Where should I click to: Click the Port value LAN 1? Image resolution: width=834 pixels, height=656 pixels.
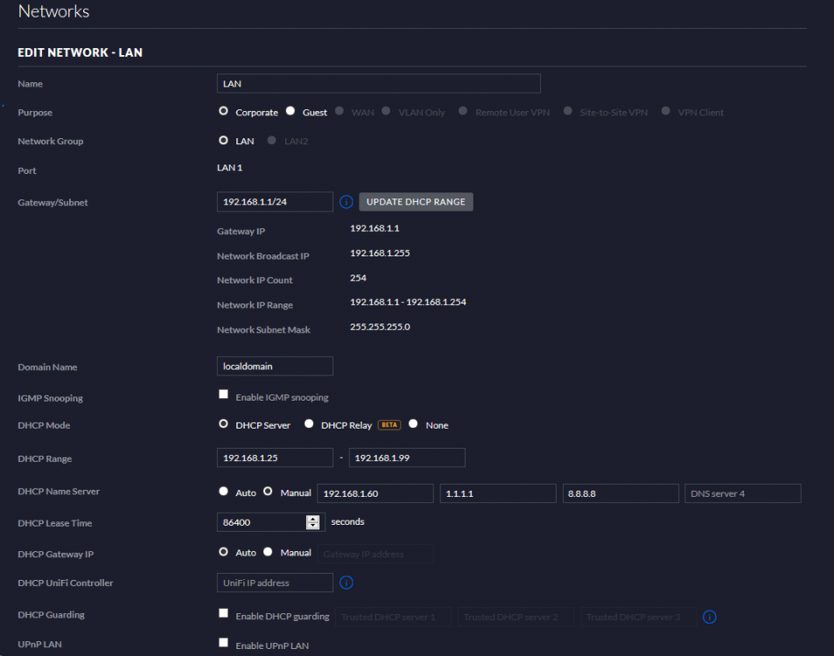pos(230,167)
